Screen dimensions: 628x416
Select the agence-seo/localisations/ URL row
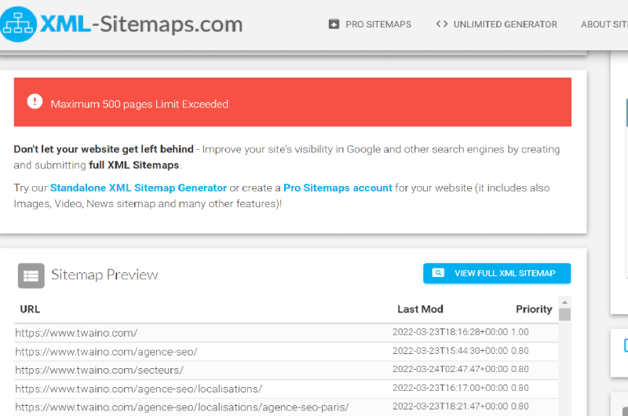pos(139,389)
